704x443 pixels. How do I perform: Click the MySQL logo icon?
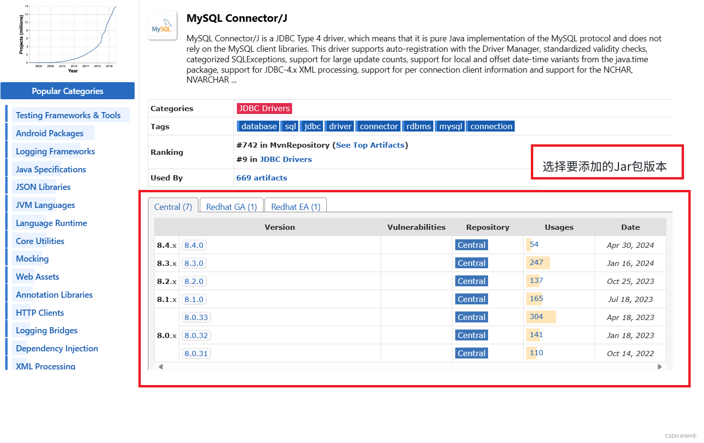[163, 26]
